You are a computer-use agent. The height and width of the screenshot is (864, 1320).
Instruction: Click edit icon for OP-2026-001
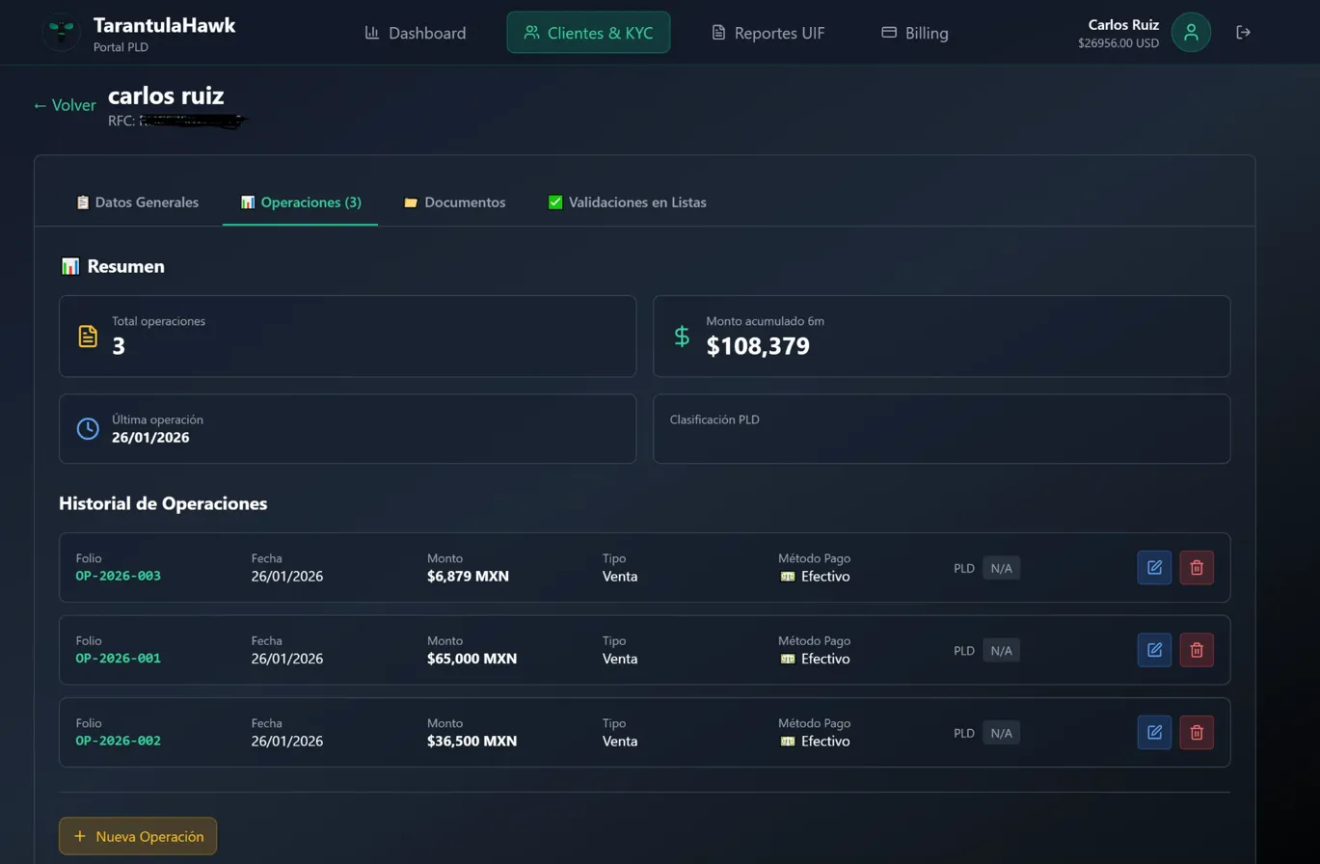click(x=1154, y=650)
